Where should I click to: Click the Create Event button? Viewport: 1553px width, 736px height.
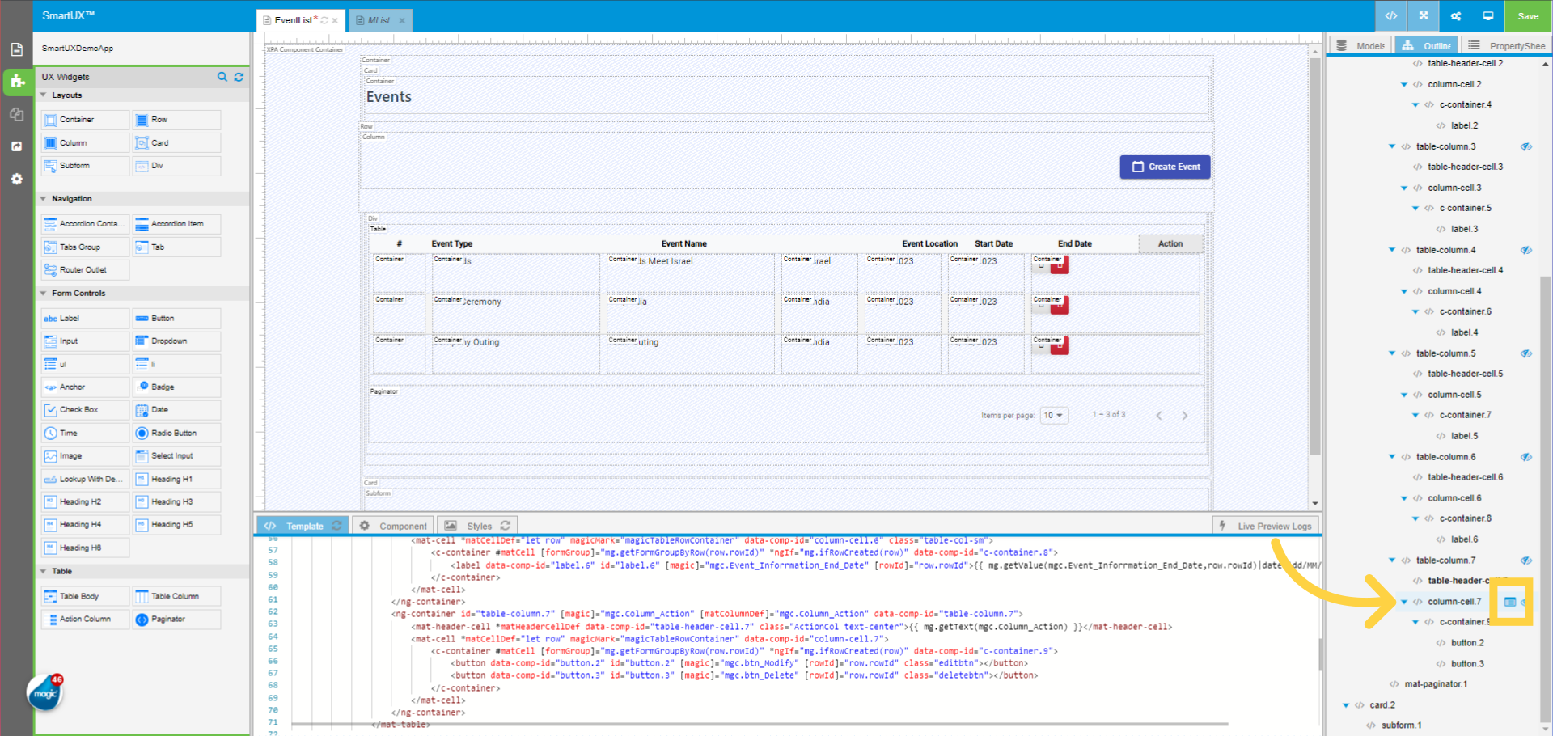click(x=1165, y=167)
